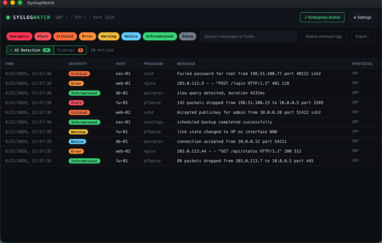The width and height of the screenshot is (382, 243).
Task: Click the green connection status dot
Action: pyautogui.click(x=8, y=17)
